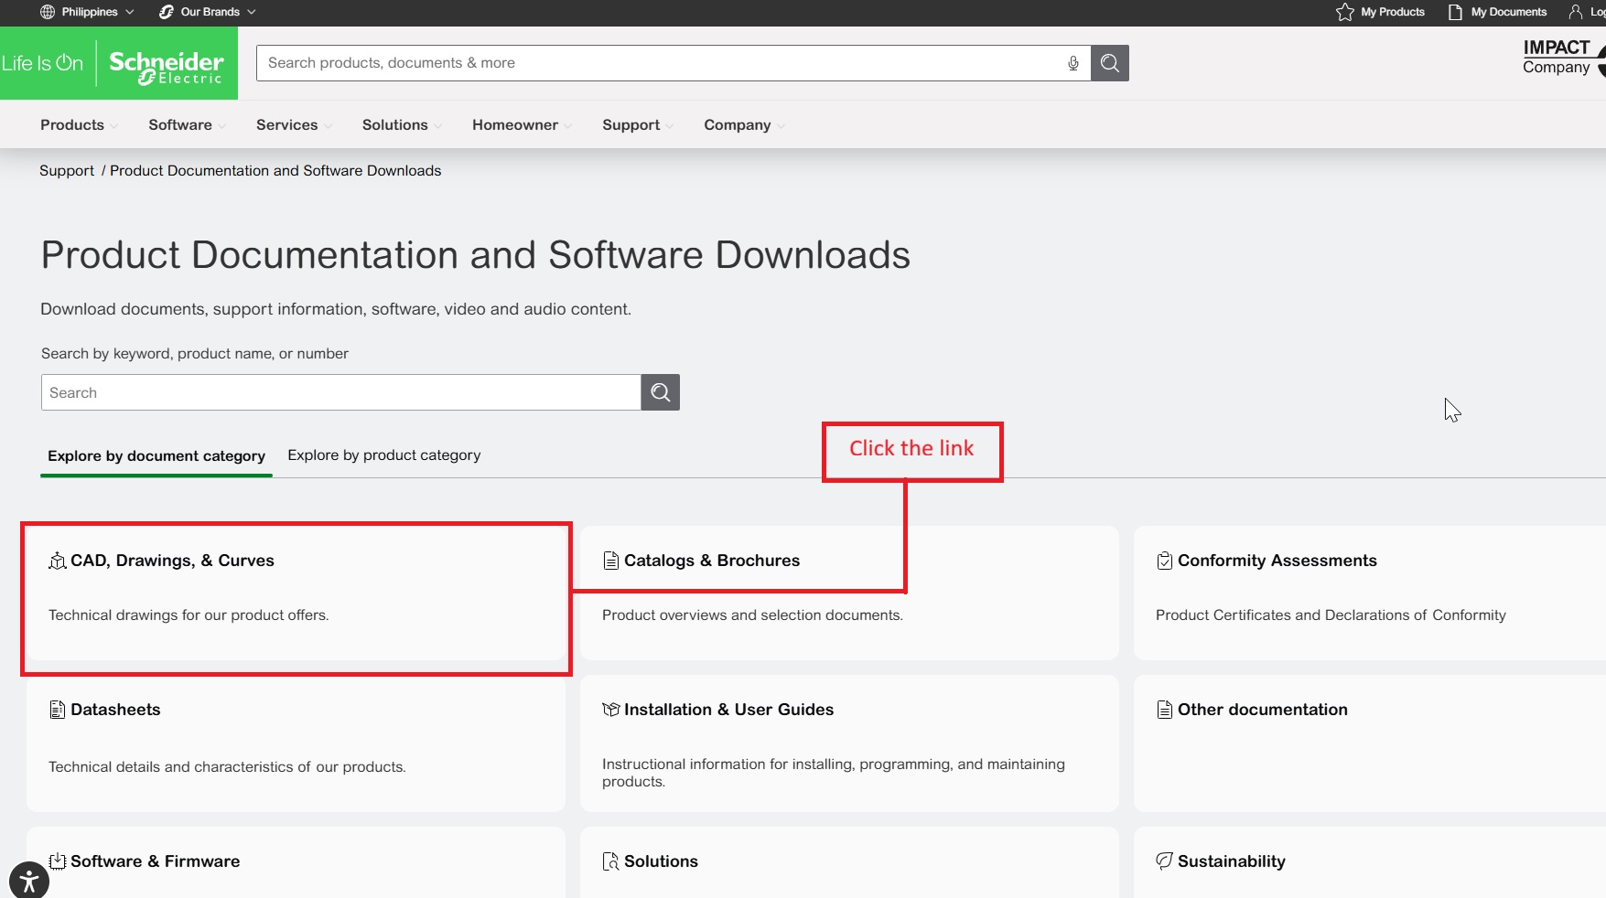Click the Catalogs & Brochures icon
The image size is (1606, 898).
(x=611, y=561)
